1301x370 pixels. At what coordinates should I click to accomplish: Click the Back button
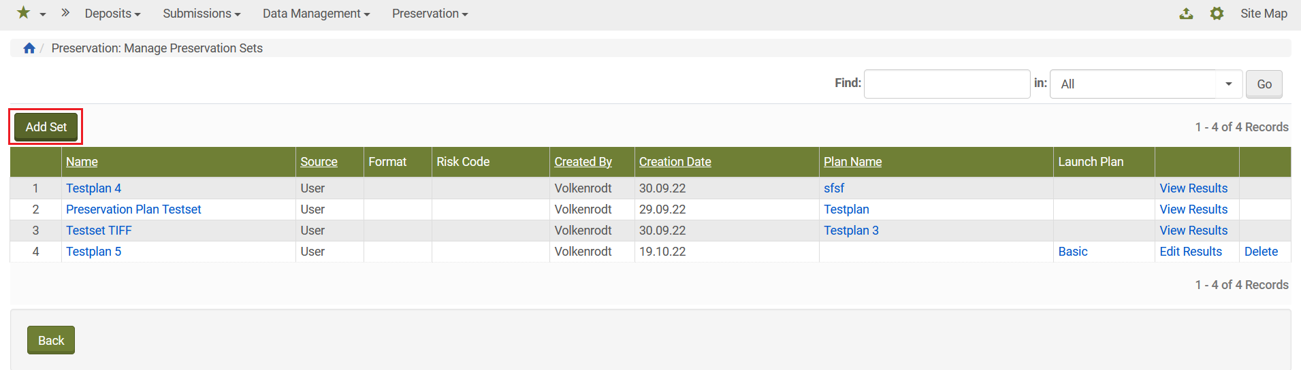pyautogui.click(x=51, y=340)
